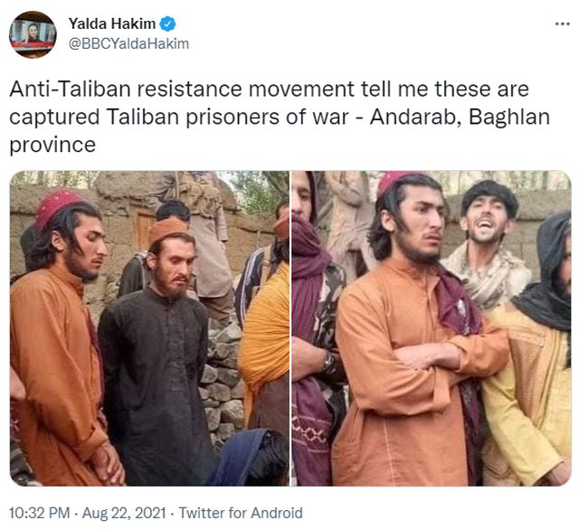Click the word 'province' ending the tweet

(52, 145)
